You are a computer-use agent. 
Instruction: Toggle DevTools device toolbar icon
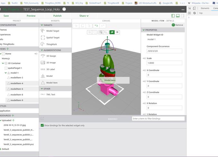point(194,8)
